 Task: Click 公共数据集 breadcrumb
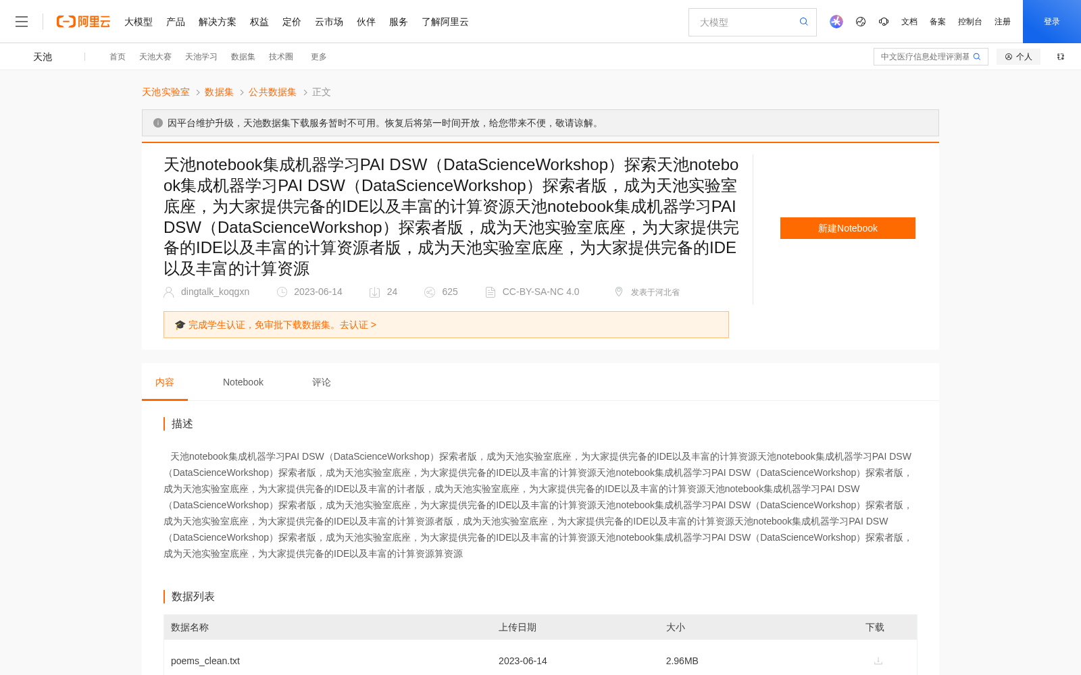coord(272,92)
